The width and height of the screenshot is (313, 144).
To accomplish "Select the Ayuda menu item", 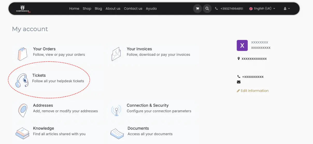I will point(151,9).
